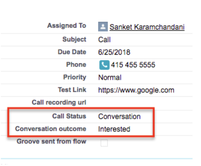Click the Conversation outcome value Interested
Image resolution: width=201 pixels, height=166 pixels.
pyautogui.click(x=114, y=129)
